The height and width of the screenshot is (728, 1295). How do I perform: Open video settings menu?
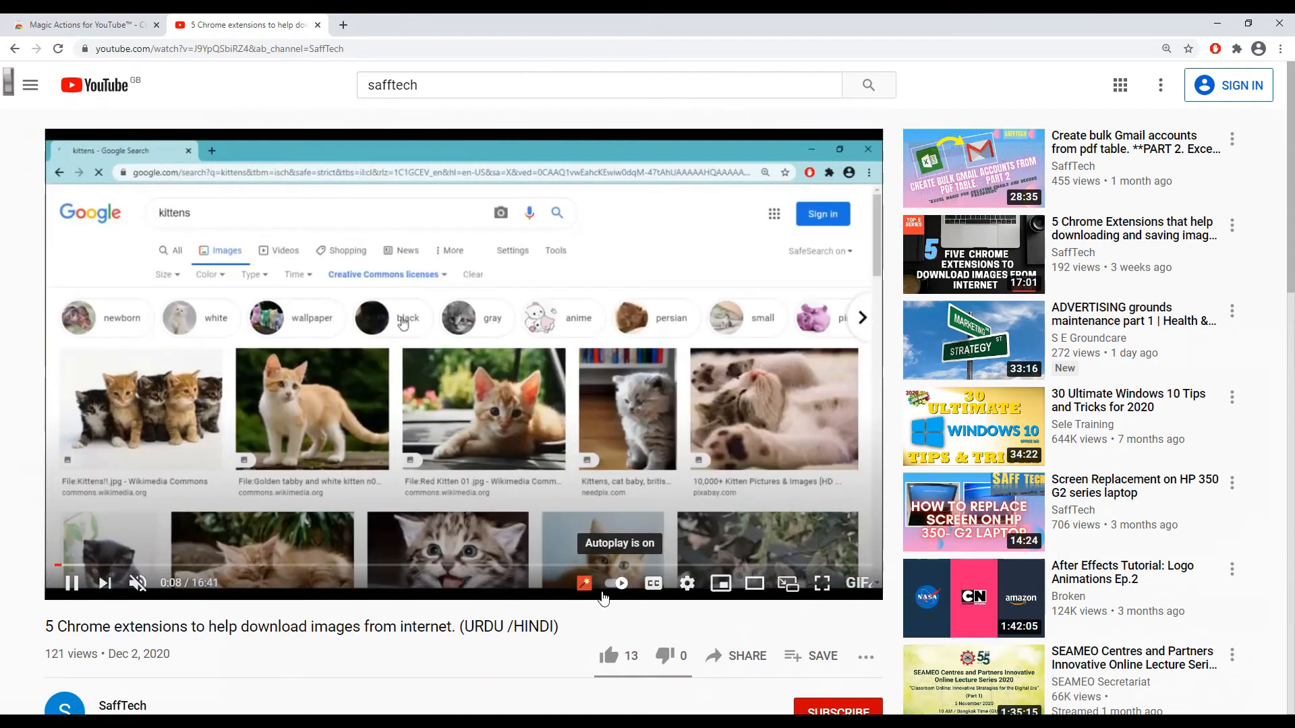pos(687,583)
